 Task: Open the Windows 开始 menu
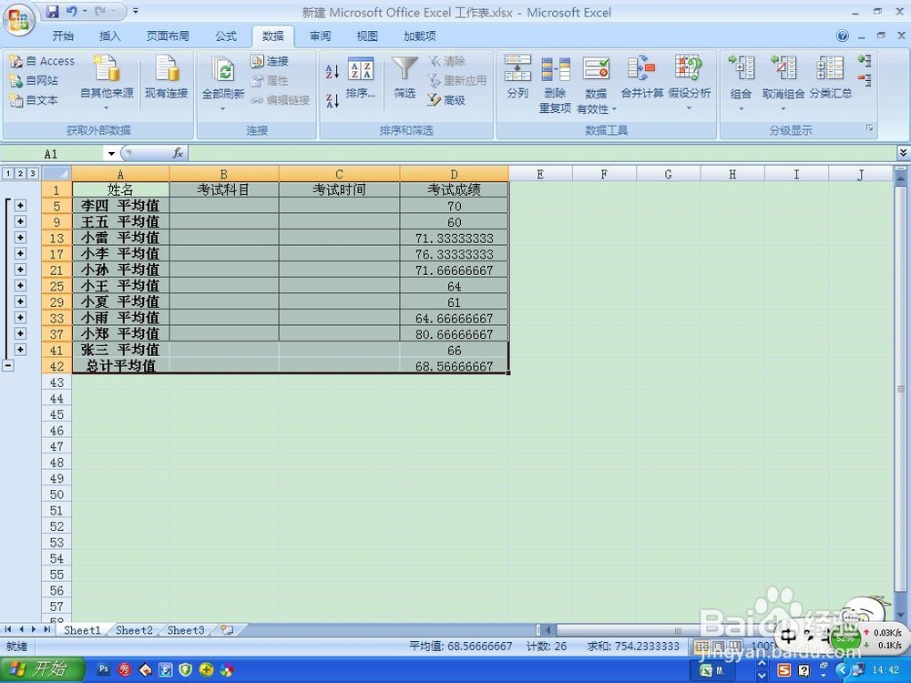pyautogui.click(x=41, y=669)
